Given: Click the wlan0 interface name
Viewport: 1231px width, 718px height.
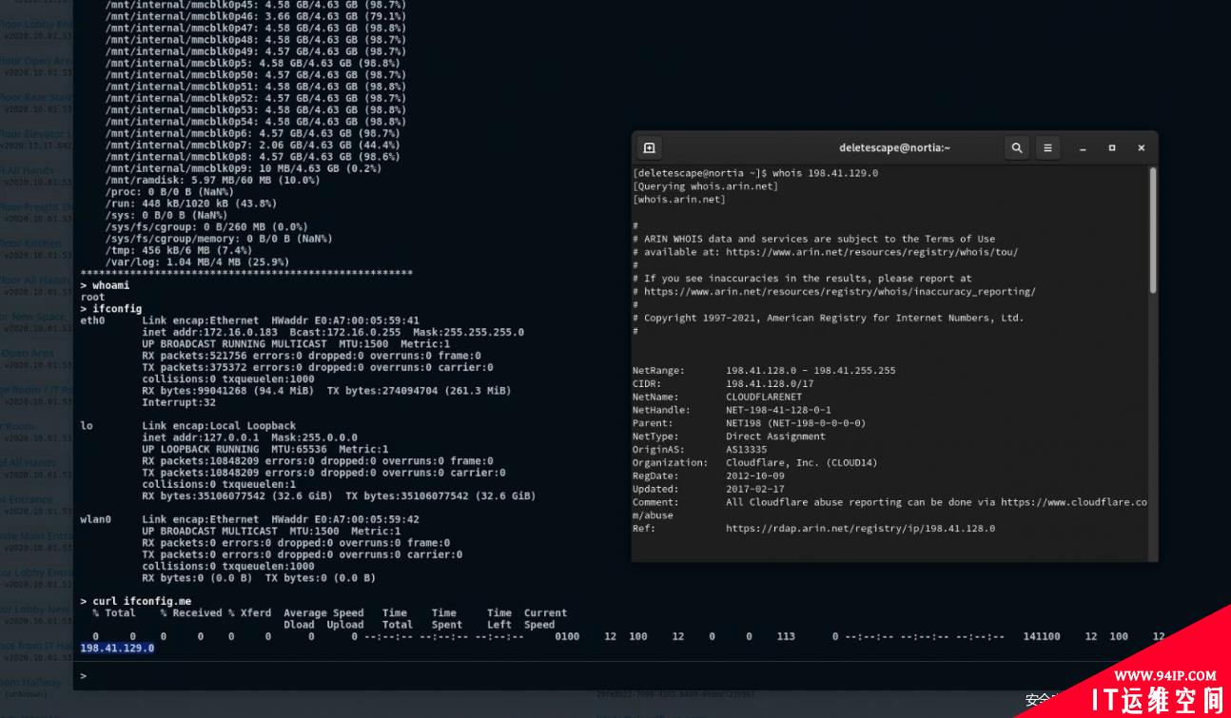Looking at the screenshot, I should pyautogui.click(x=95, y=519).
